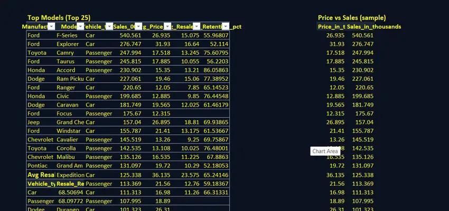Select the 'Top Models (Top 25)' title cell
This screenshot has width=449, height=211.
coord(59,18)
